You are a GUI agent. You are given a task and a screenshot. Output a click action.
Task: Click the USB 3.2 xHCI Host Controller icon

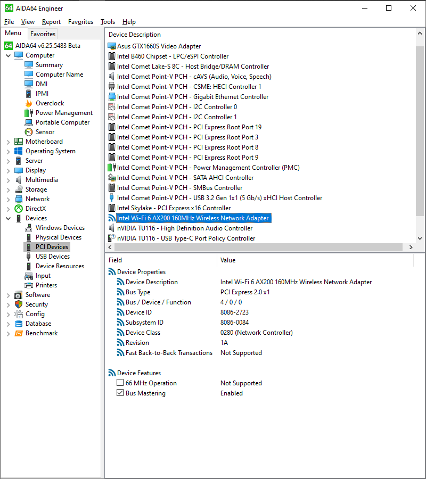[x=111, y=197]
